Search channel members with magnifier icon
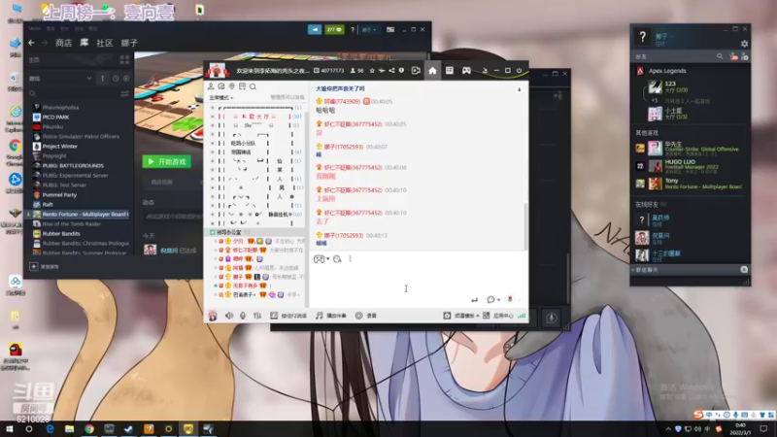This screenshot has width=777, height=437. [x=253, y=86]
